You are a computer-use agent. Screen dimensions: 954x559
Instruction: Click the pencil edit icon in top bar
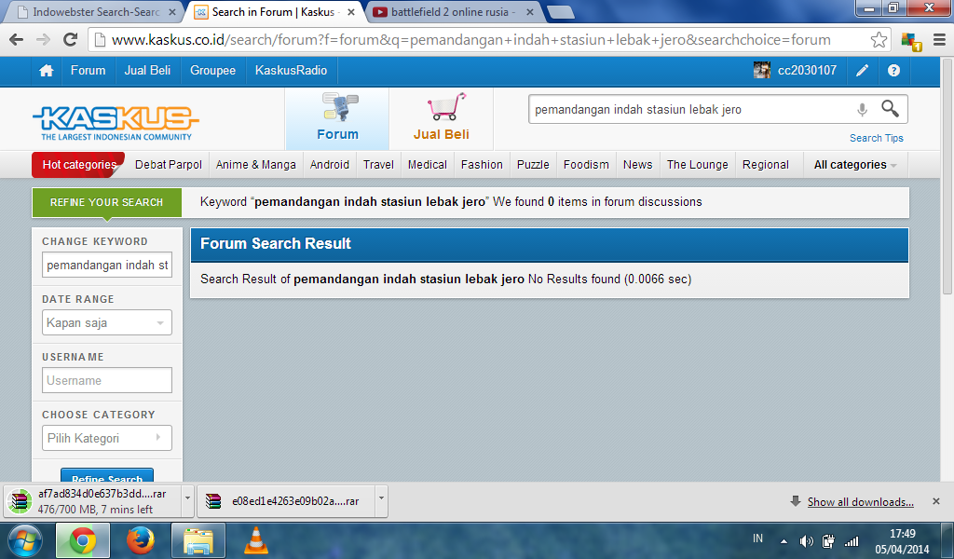tap(862, 71)
